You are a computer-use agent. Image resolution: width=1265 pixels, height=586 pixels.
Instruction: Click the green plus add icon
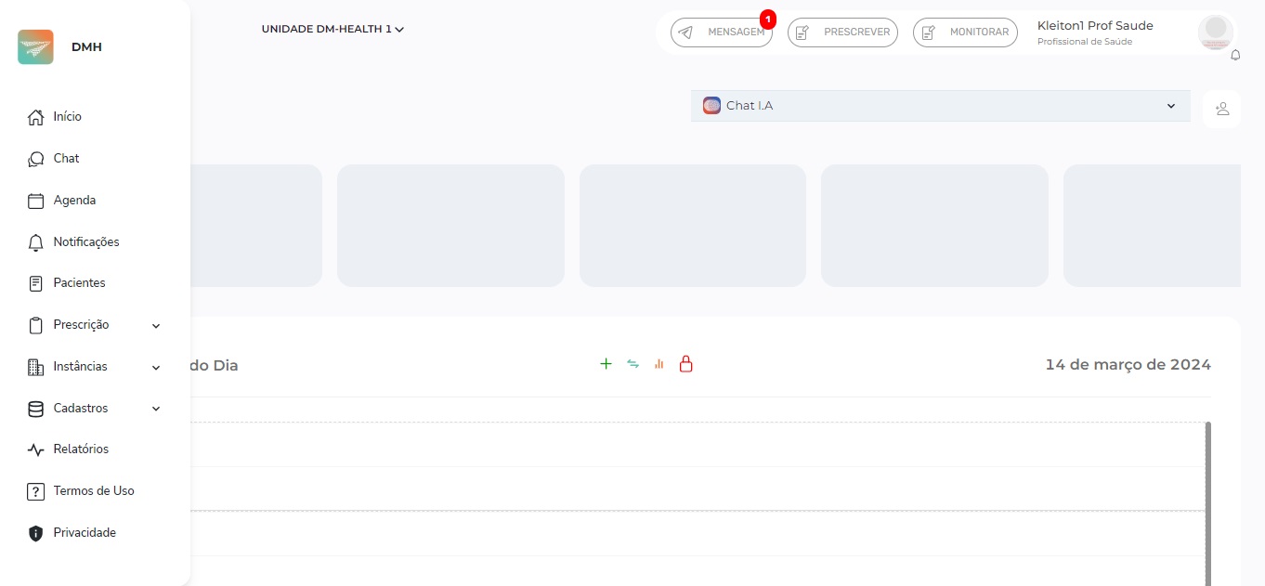(606, 364)
